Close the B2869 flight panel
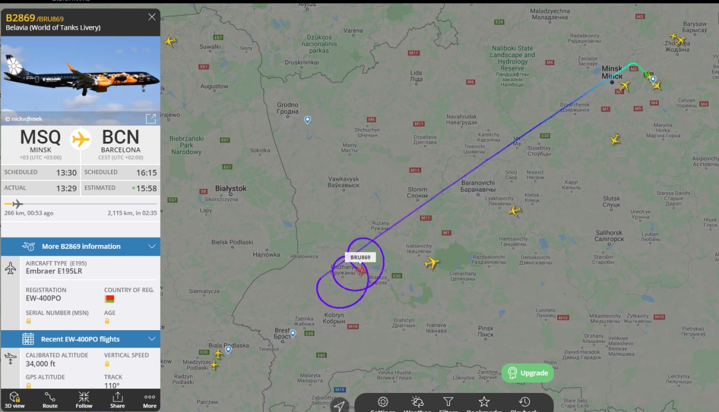Viewport: 719px width, 412px height. click(x=152, y=17)
